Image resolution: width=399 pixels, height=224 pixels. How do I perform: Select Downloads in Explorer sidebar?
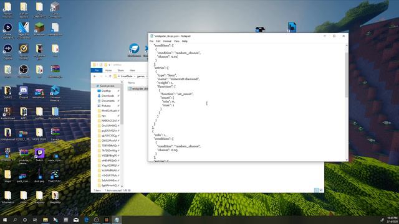coord(108,96)
